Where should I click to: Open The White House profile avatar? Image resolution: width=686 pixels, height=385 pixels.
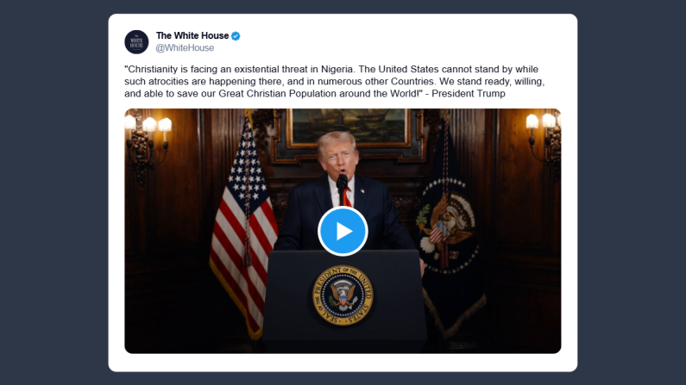click(x=136, y=42)
